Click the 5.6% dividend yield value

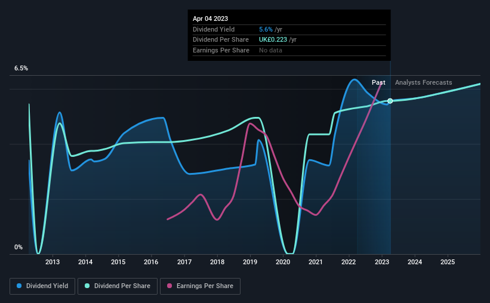coord(266,29)
